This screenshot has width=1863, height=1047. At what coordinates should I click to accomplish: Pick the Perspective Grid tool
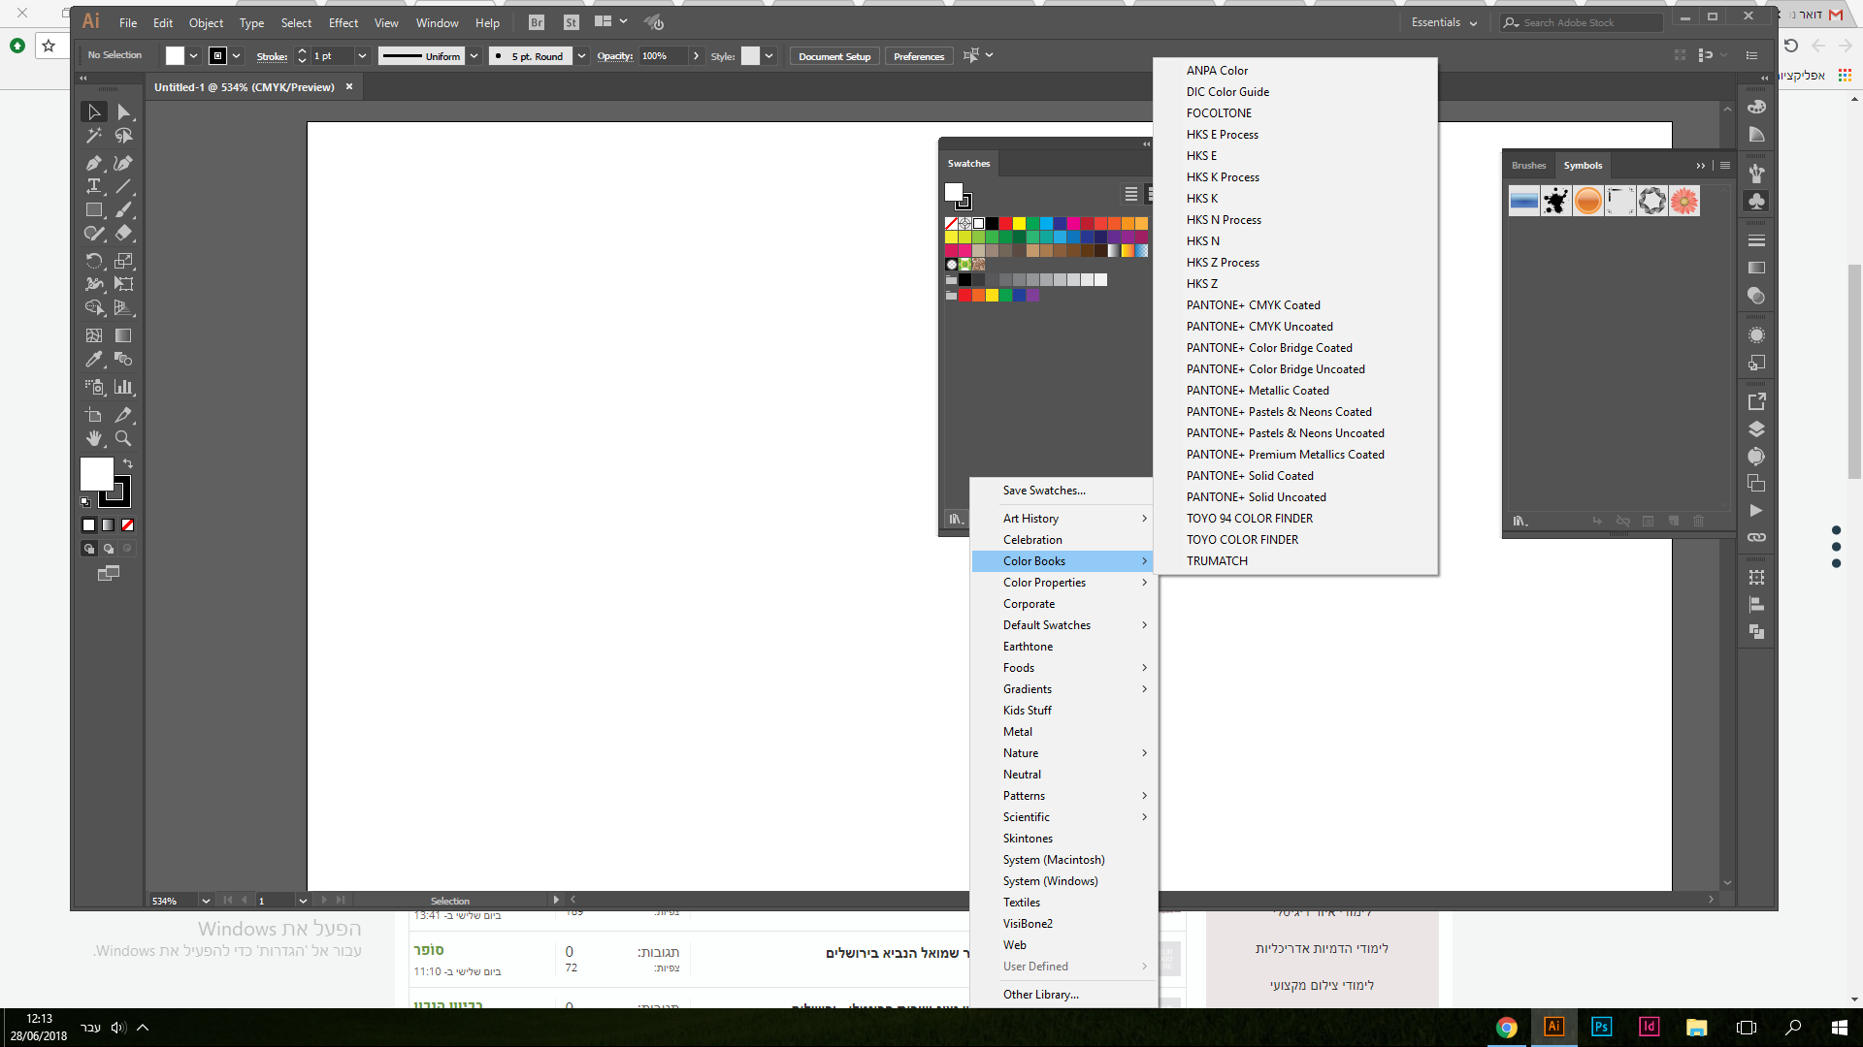coord(123,307)
